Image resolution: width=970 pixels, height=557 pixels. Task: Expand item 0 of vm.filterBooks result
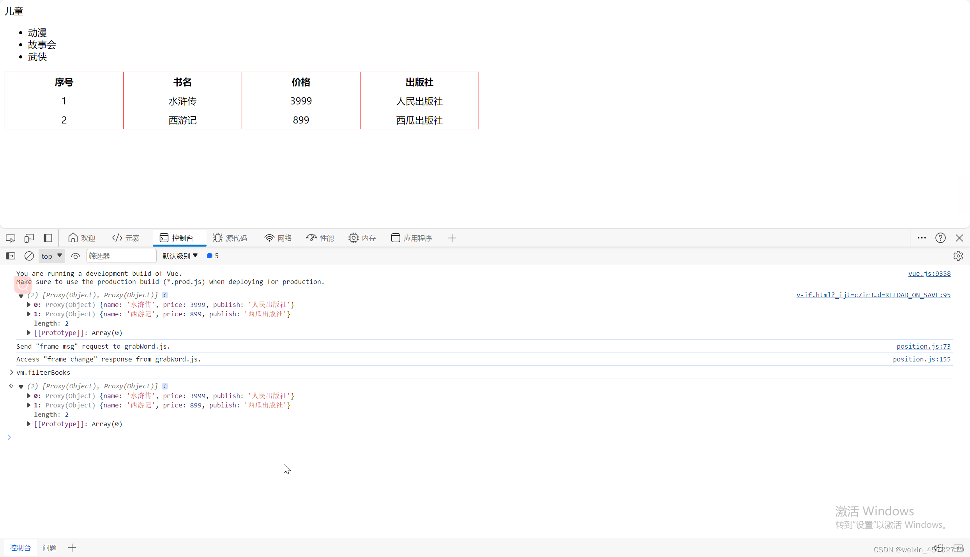[x=28, y=396]
